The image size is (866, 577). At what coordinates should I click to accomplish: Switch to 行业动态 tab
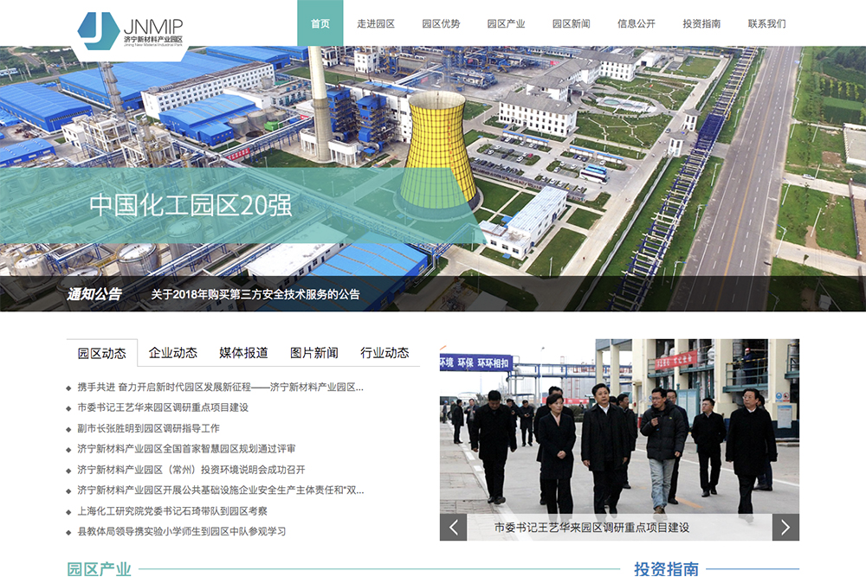point(385,353)
